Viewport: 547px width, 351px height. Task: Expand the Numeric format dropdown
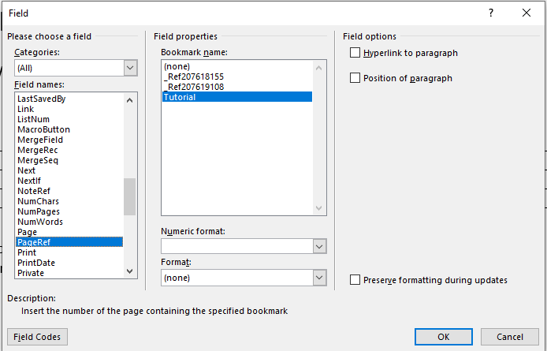coord(319,247)
